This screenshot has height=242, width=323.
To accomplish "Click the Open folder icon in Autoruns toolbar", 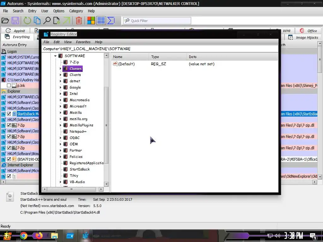I will [5, 20].
